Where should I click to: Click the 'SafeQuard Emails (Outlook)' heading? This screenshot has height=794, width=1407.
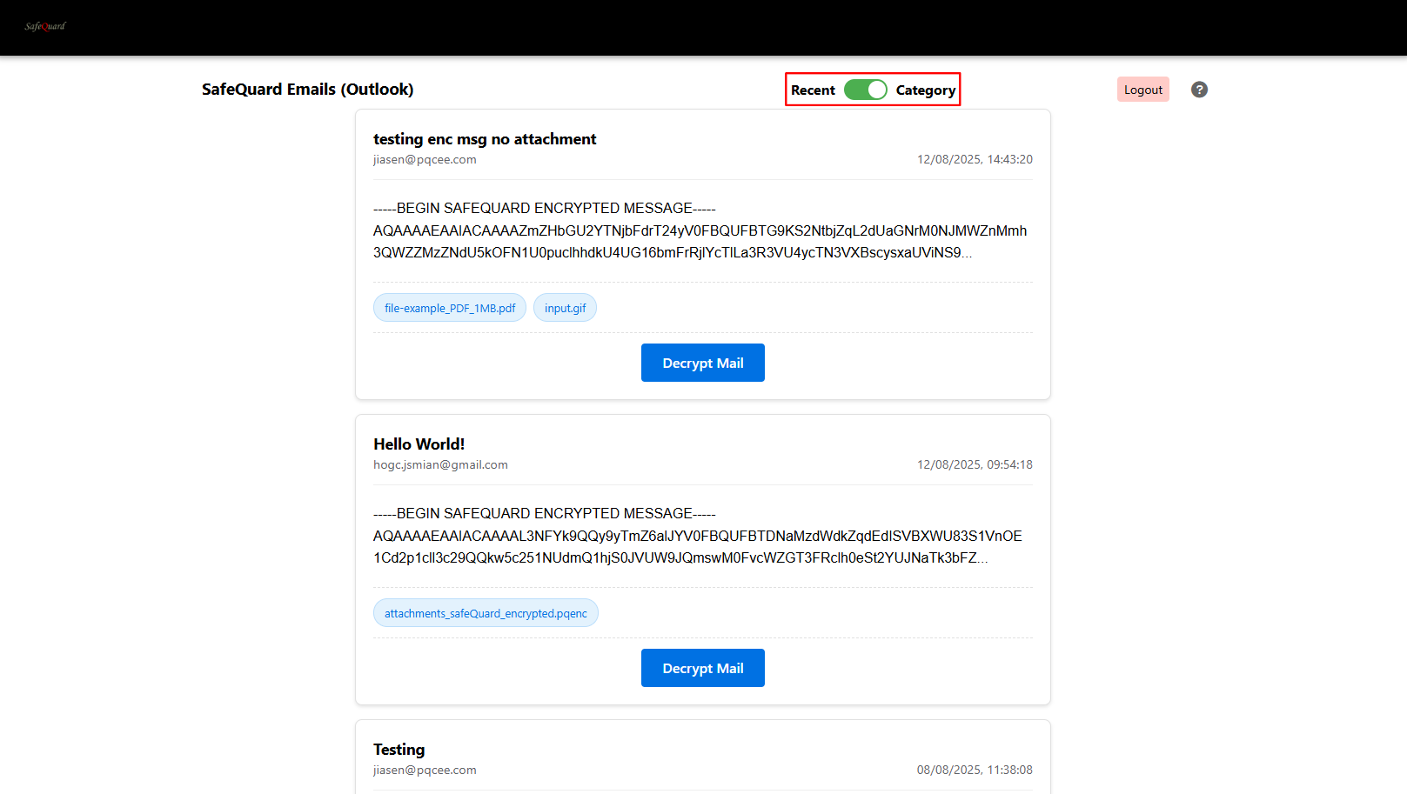click(x=307, y=90)
